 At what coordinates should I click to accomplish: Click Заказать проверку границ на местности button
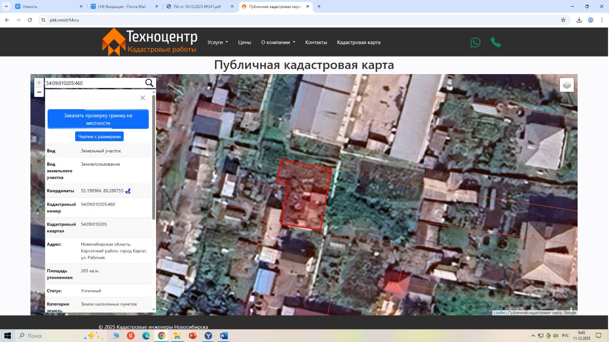click(98, 119)
